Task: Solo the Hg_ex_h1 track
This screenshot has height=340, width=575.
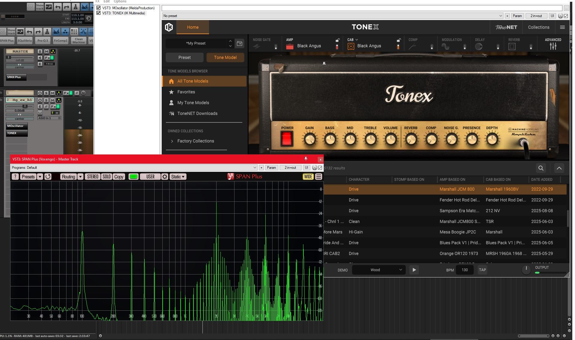Action: tap(46, 100)
